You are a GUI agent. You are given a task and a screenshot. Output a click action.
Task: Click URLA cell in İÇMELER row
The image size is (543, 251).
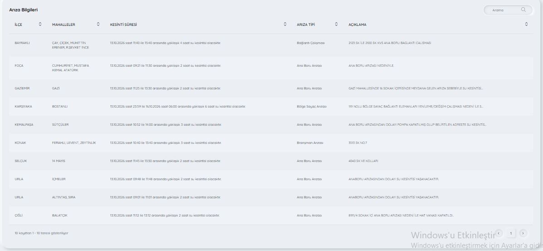19,179
